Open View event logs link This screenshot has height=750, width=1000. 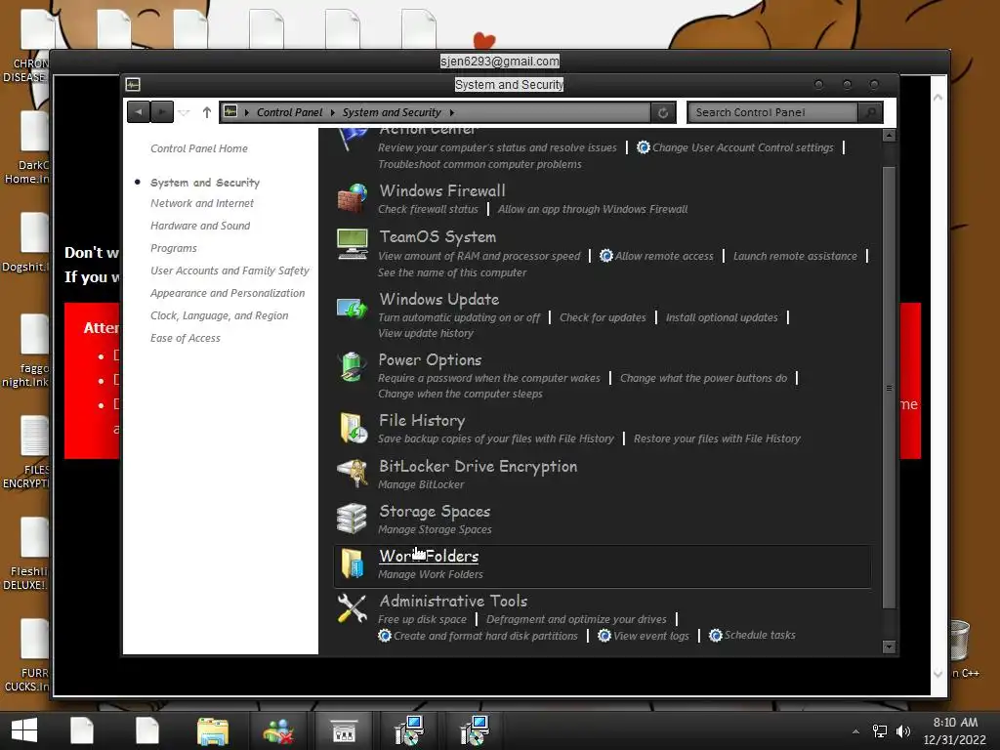(x=651, y=636)
